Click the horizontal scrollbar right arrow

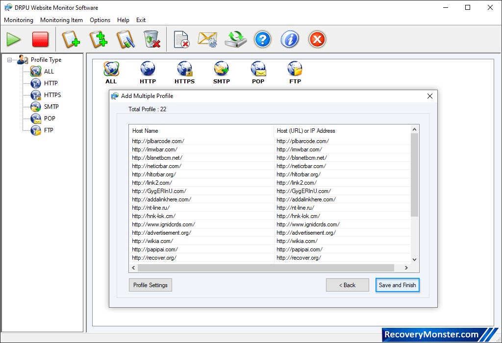[x=406, y=268]
